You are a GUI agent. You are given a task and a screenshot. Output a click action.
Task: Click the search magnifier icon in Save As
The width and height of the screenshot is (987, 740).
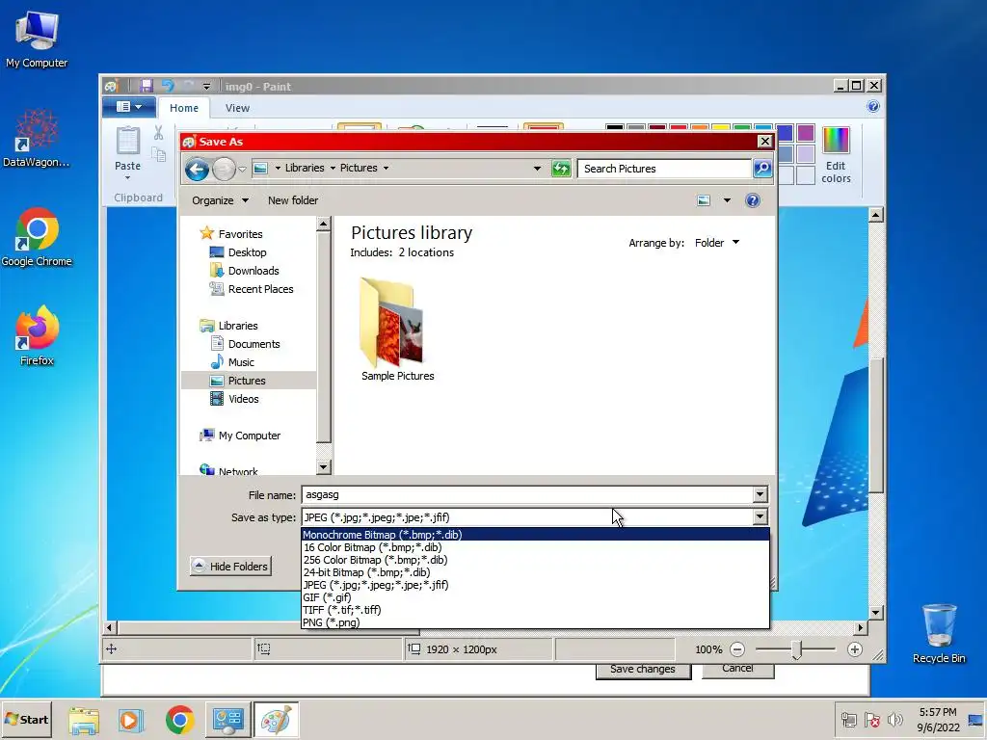pyautogui.click(x=762, y=168)
